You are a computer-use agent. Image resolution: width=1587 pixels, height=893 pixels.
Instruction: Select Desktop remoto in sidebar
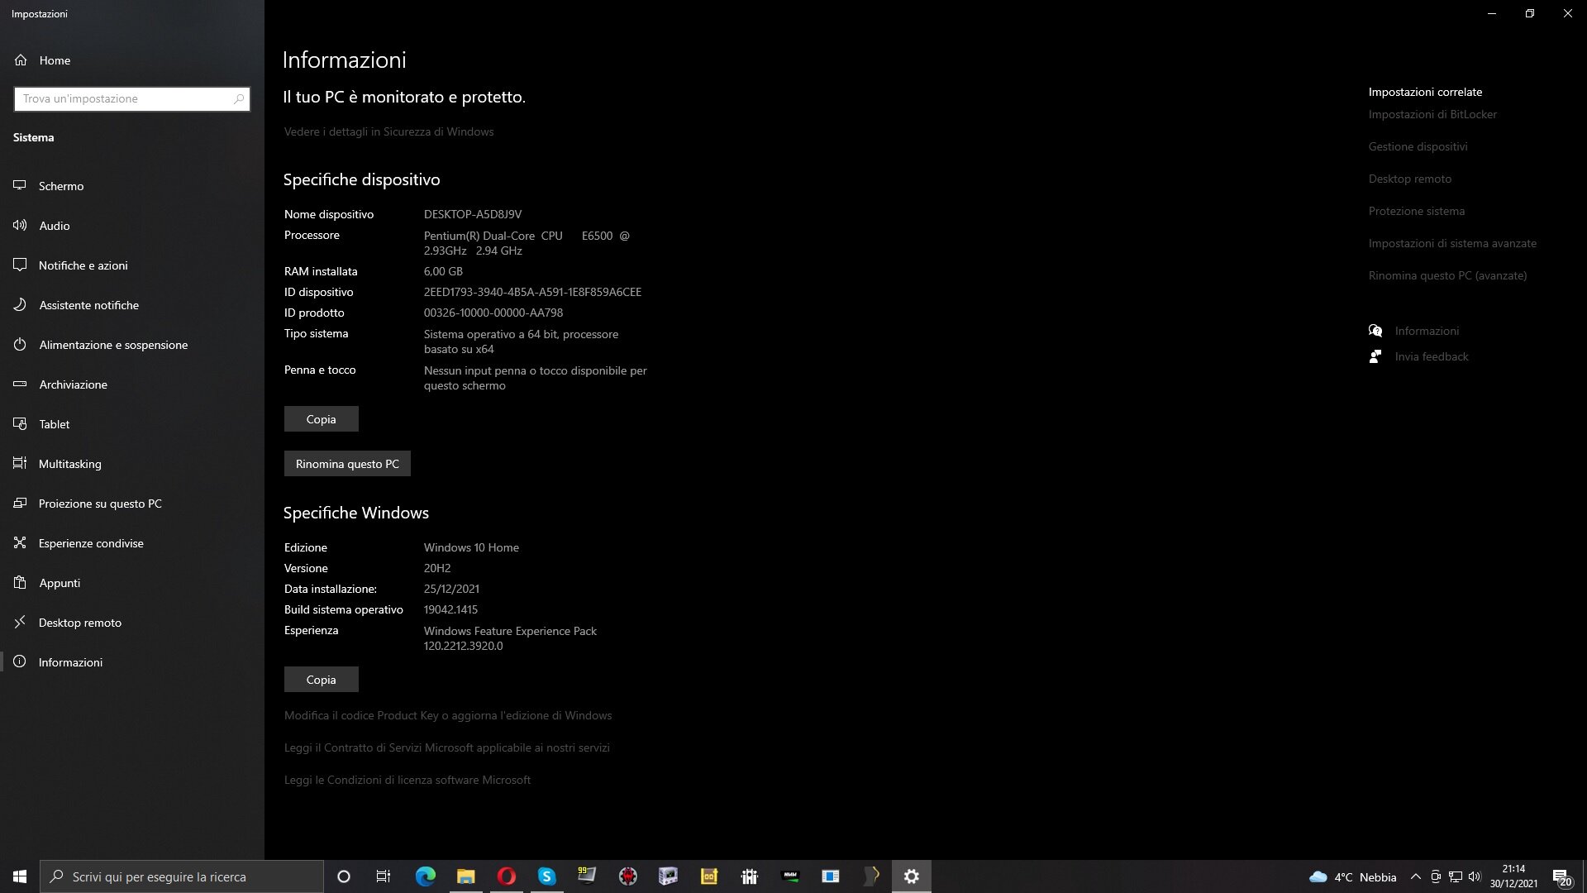tap(132, 623)
